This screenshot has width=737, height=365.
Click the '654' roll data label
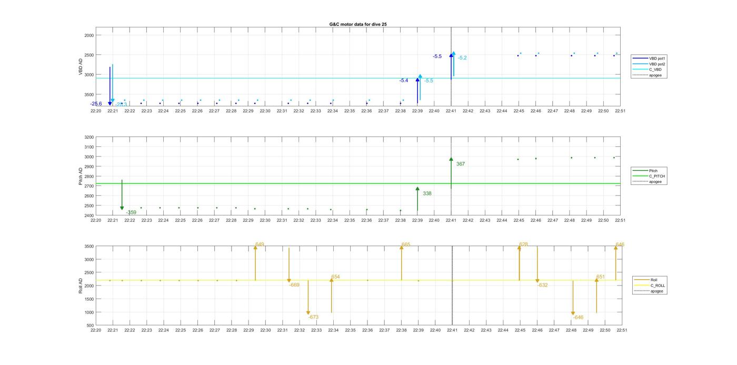pyautogui.click(x=336, y=277)
